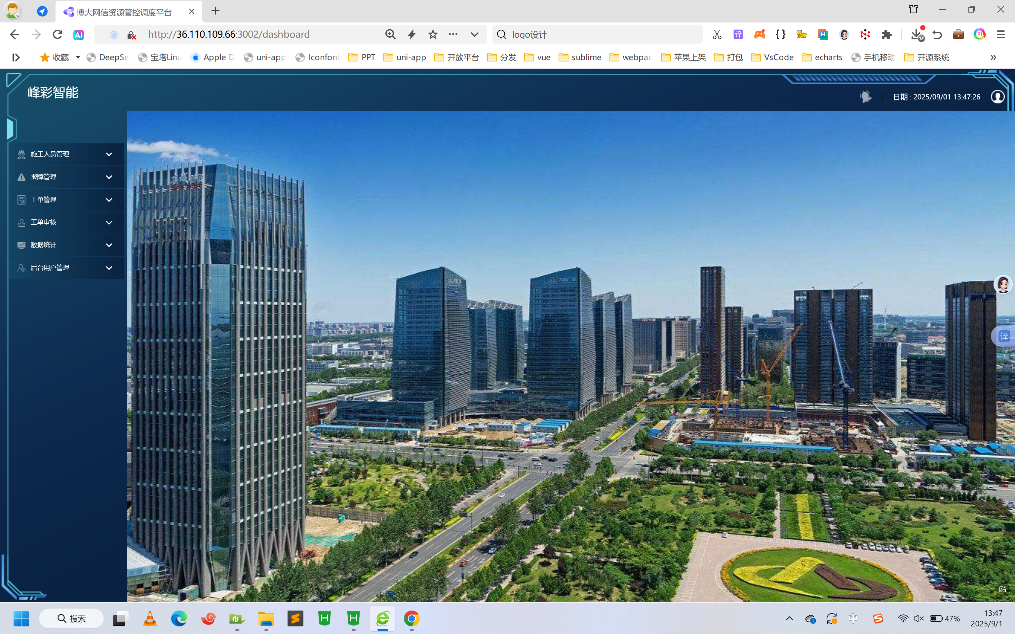Click the 峰彩智能 title text
The image size is (1015, 634).
pos(53,93)
